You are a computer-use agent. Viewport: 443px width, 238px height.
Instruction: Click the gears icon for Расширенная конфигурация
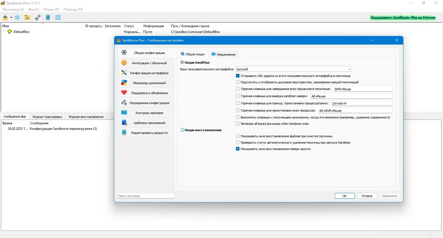click(x=124, y=103)
